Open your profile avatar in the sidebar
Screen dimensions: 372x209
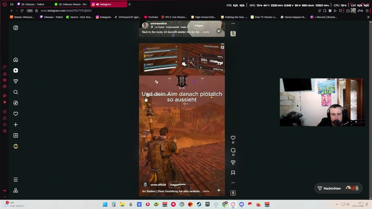pos(16,146)
